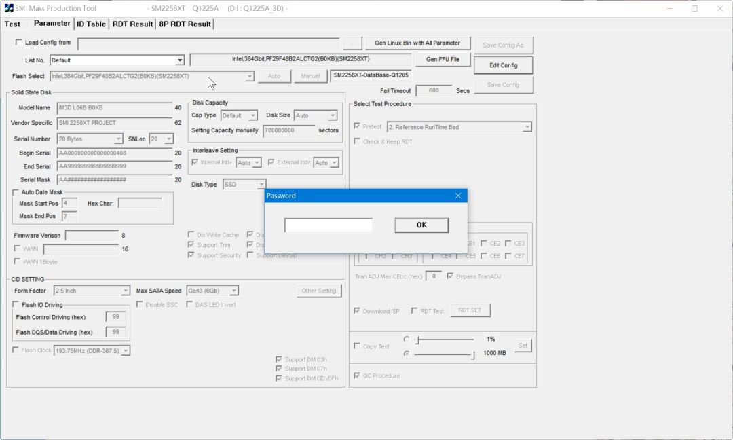Click the Setting Capacity manually field
Viewport: 733px width, 440px height.
click(x=289, y=131)
